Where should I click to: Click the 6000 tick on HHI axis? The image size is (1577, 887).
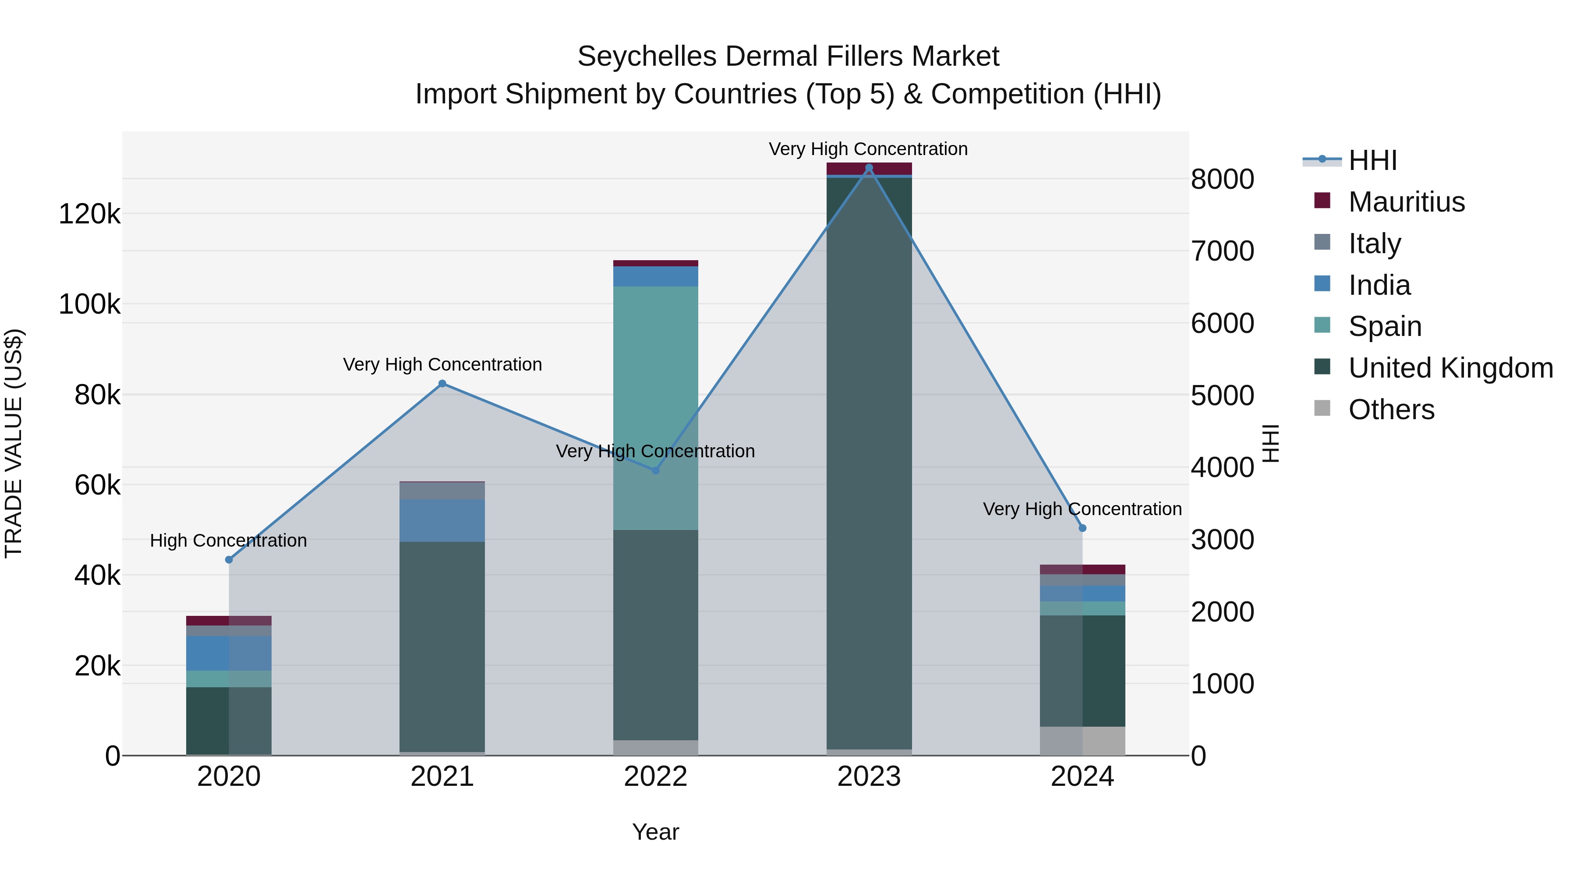(1223, 323)
